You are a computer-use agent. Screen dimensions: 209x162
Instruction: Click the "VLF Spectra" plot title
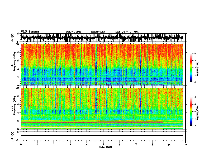click(x=30, y=32)
